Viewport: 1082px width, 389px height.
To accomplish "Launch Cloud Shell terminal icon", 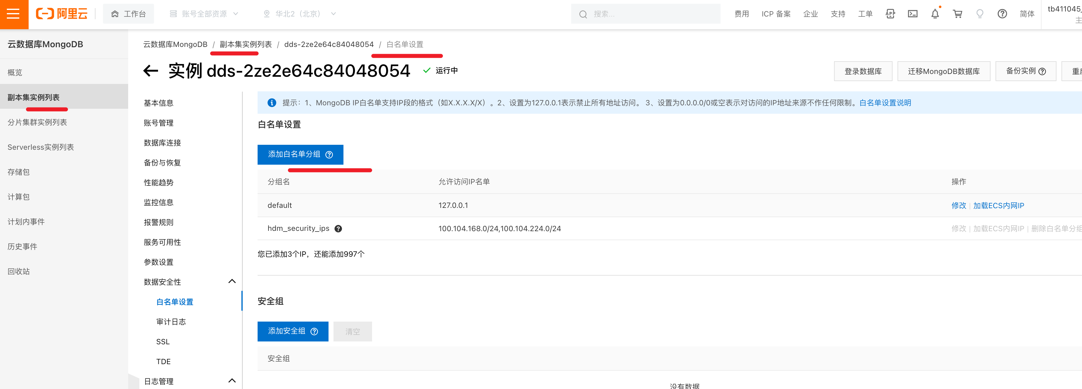I will click(912, 14).
